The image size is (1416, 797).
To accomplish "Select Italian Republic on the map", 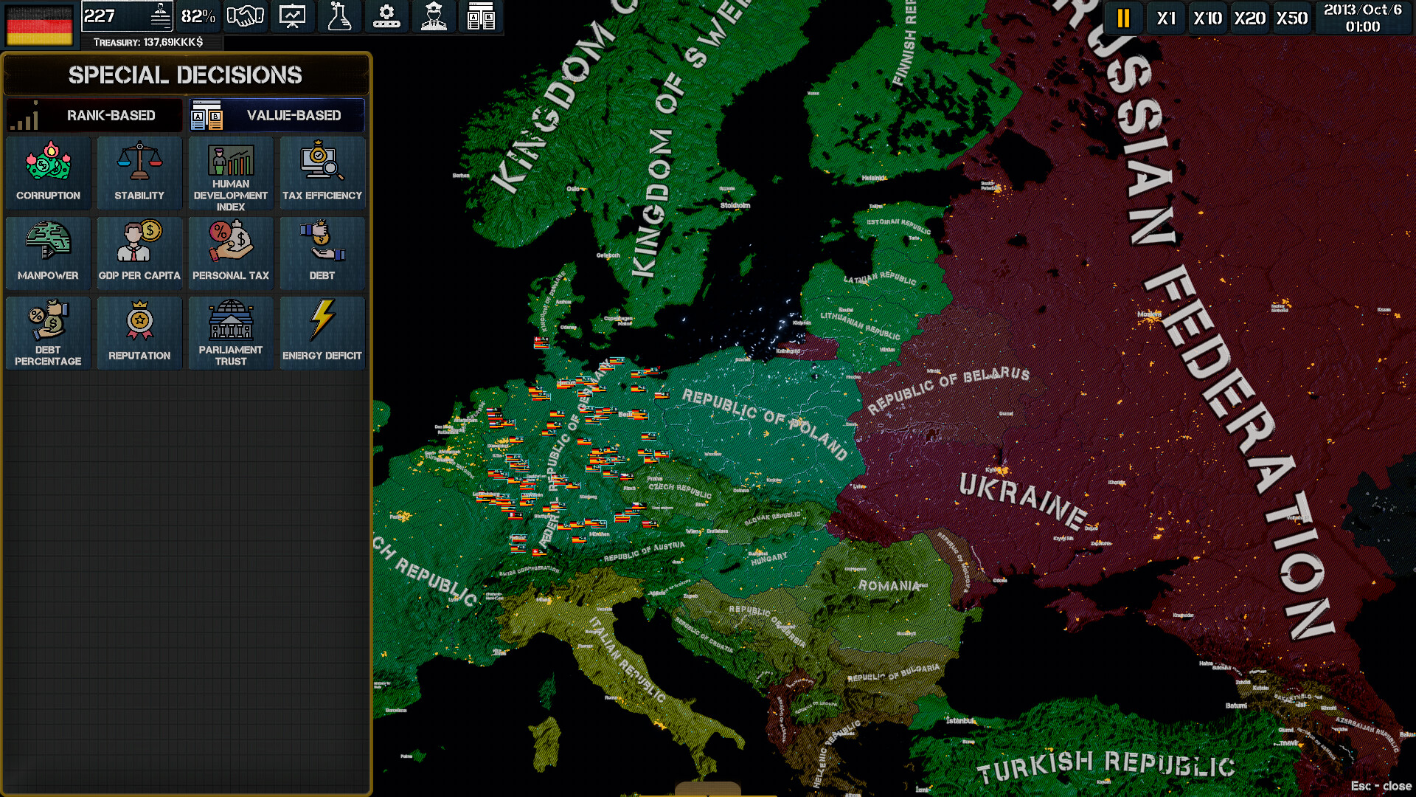I will 627,659.
